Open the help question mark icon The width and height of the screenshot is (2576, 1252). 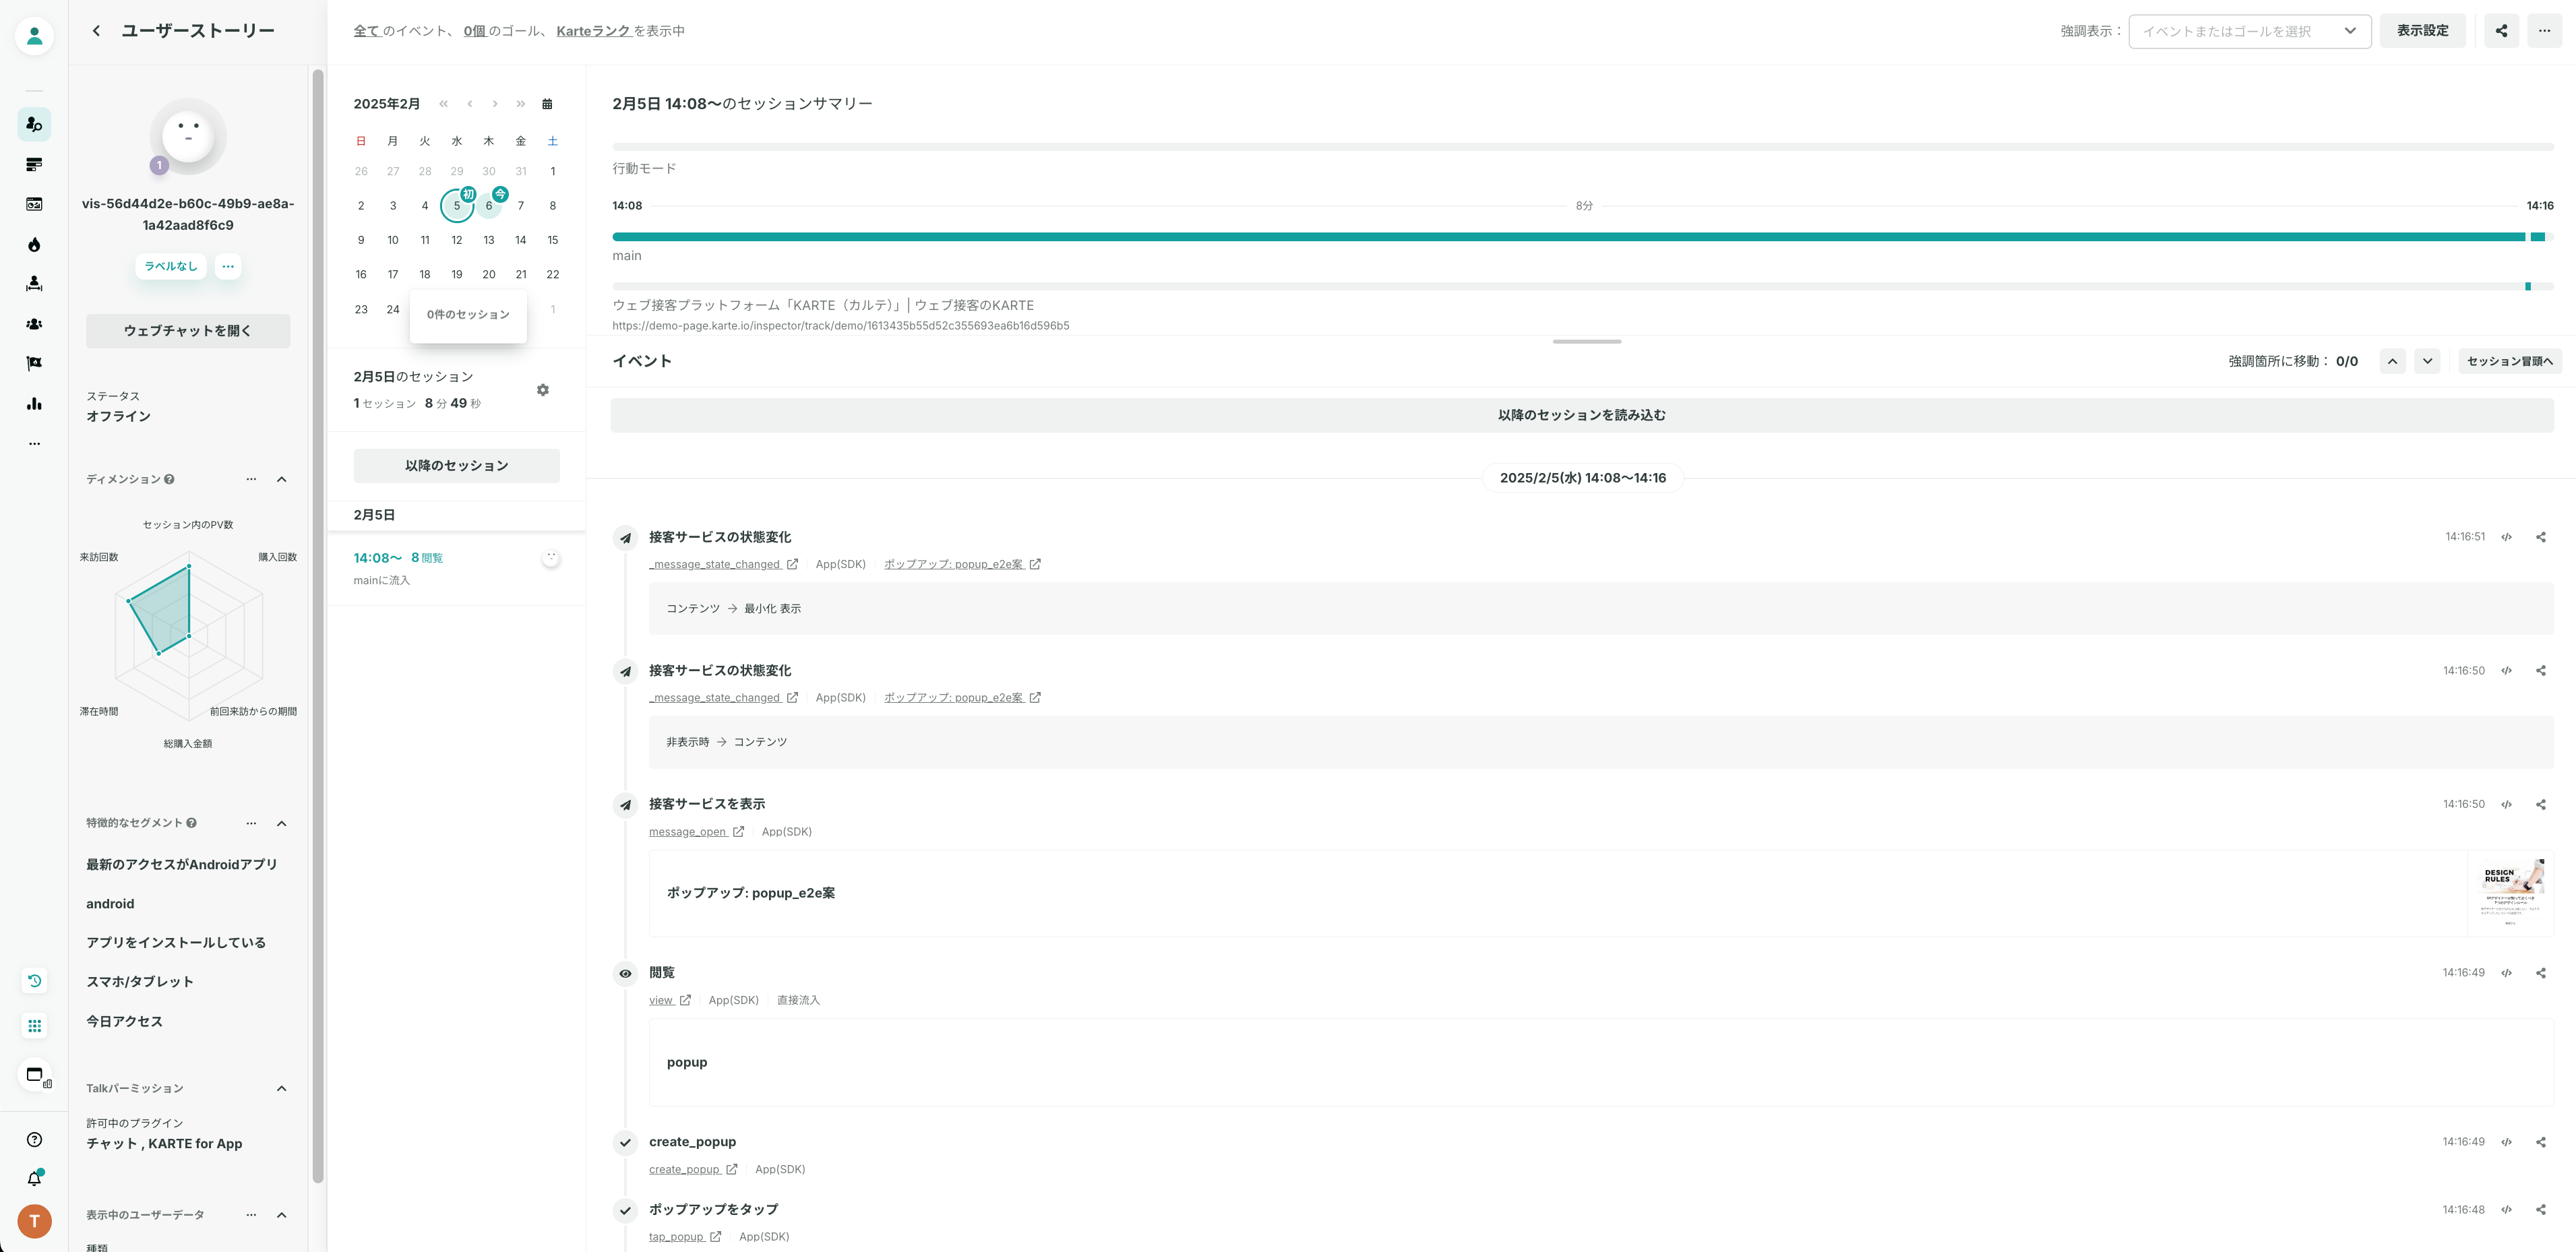[34, 1140]
